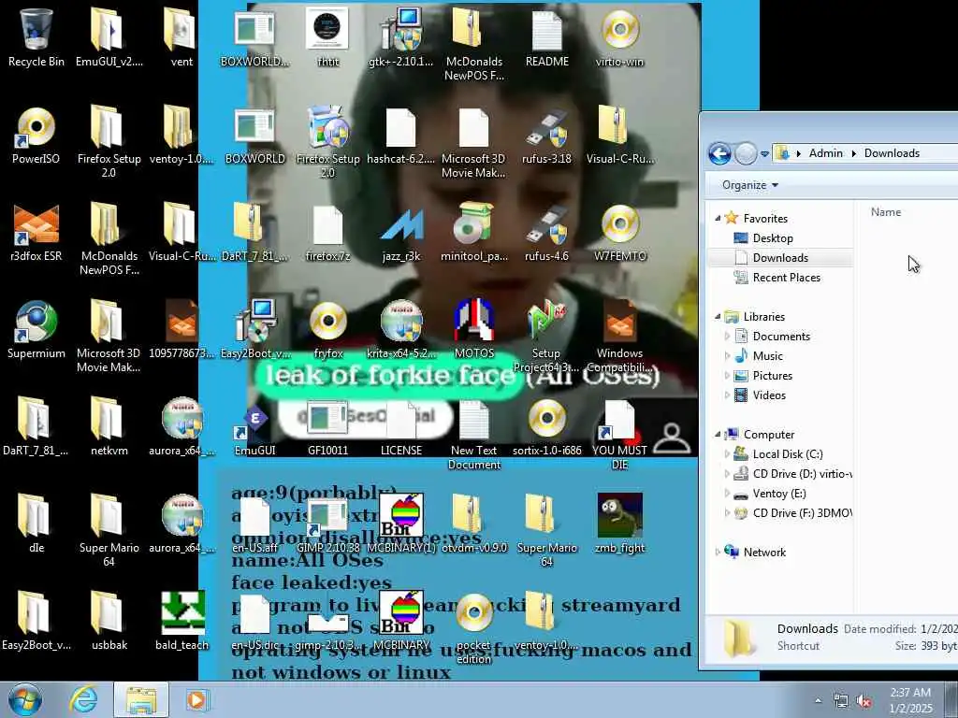This screenshot has height=718, width=958.
Task: Open the otvdm-v0.9.0 zip folder
Action: point(474,524)
